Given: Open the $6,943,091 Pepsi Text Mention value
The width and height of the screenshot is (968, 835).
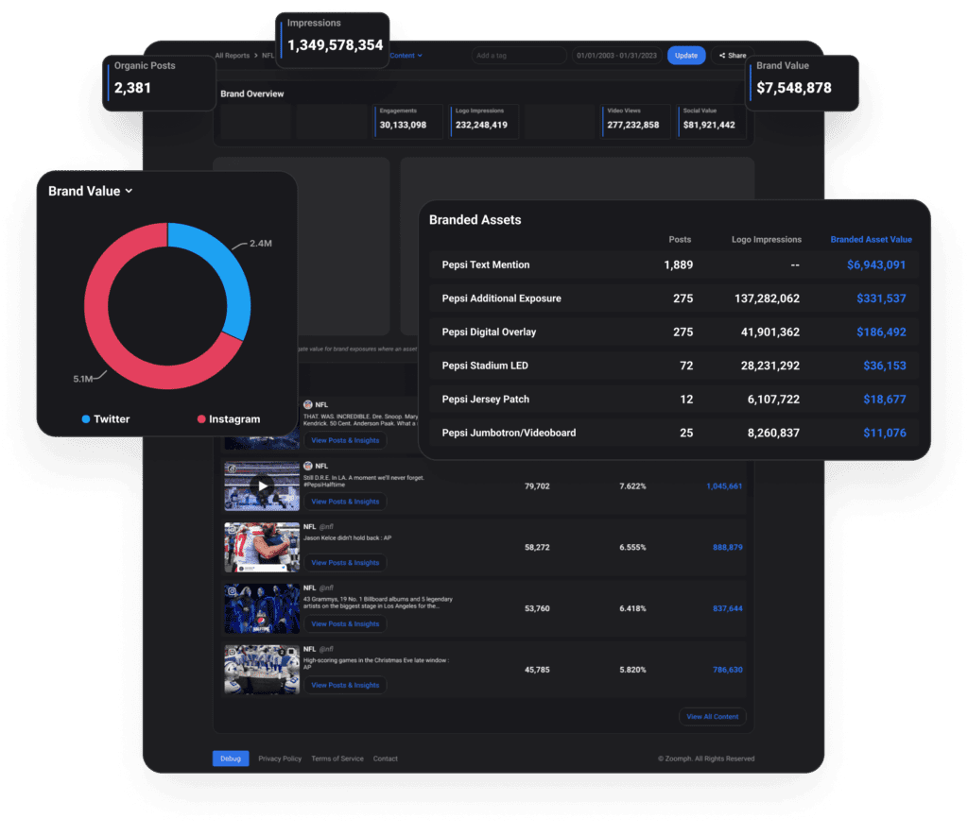Looking at the screenshot, I should [x=876, y=265].
